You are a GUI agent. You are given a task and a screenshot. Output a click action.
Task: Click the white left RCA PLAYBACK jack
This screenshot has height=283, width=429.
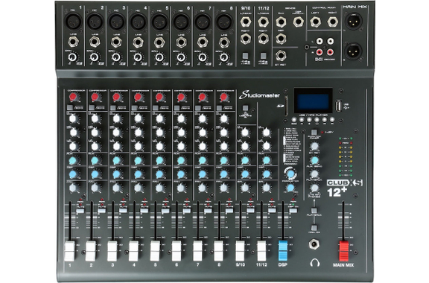[320, 42]
